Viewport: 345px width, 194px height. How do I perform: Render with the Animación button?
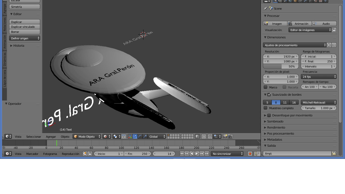tap(300, 23)
